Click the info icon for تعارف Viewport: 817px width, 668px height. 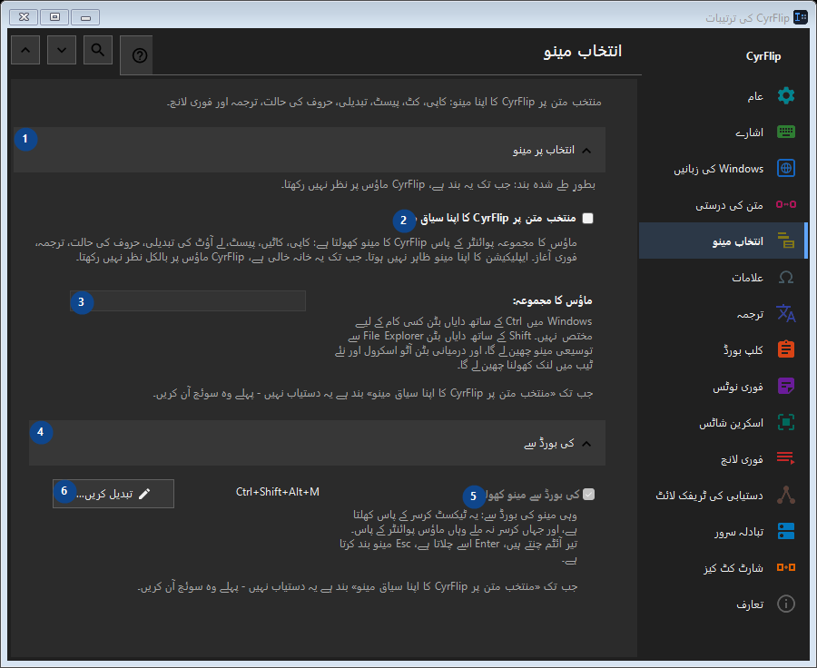[786, 604]
